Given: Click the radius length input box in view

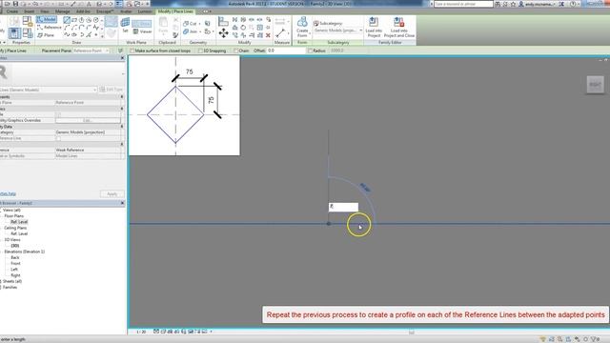Looking at the screenshot, I should coord(343,207).
